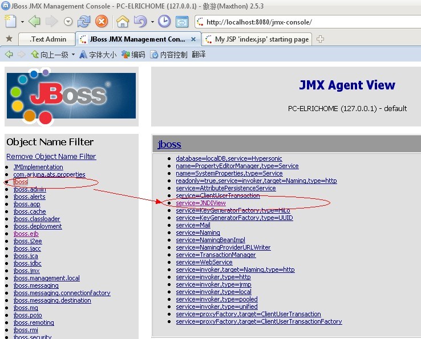Click the address bar URL field
Viewport: 421px width, 339px height.
(x=307, y=22)
